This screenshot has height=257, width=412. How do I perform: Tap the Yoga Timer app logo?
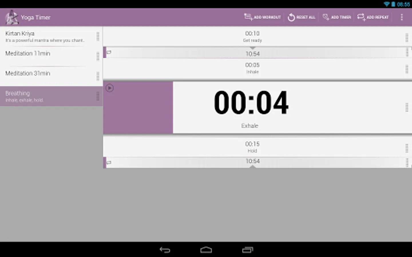pos(11,17)
